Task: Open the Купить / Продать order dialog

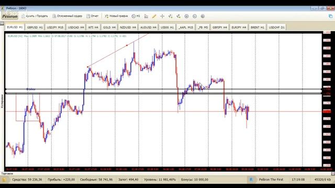Action: click(x=35, y=16)
